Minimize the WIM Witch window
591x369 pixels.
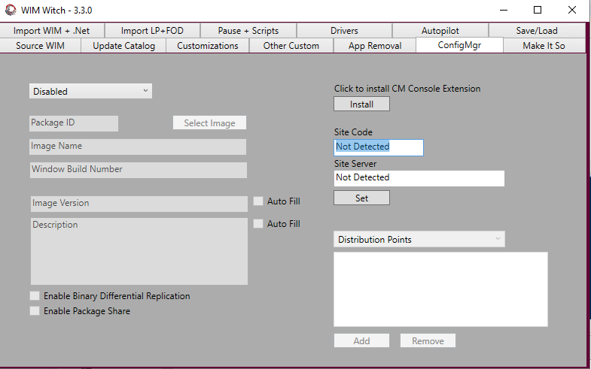pyautogui.click(x=504, y=11)
